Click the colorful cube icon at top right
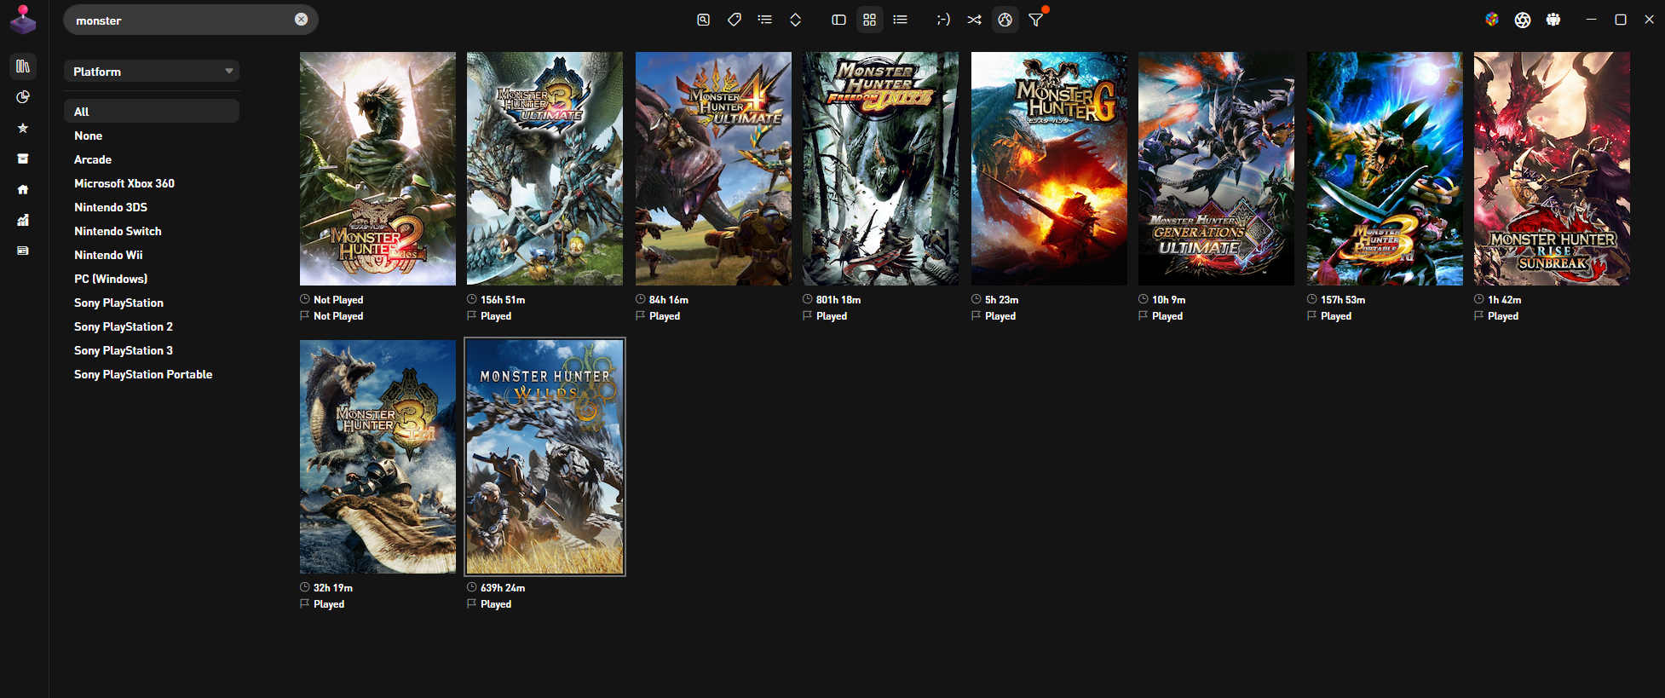1665x698 pixels. pos(1492,20)
